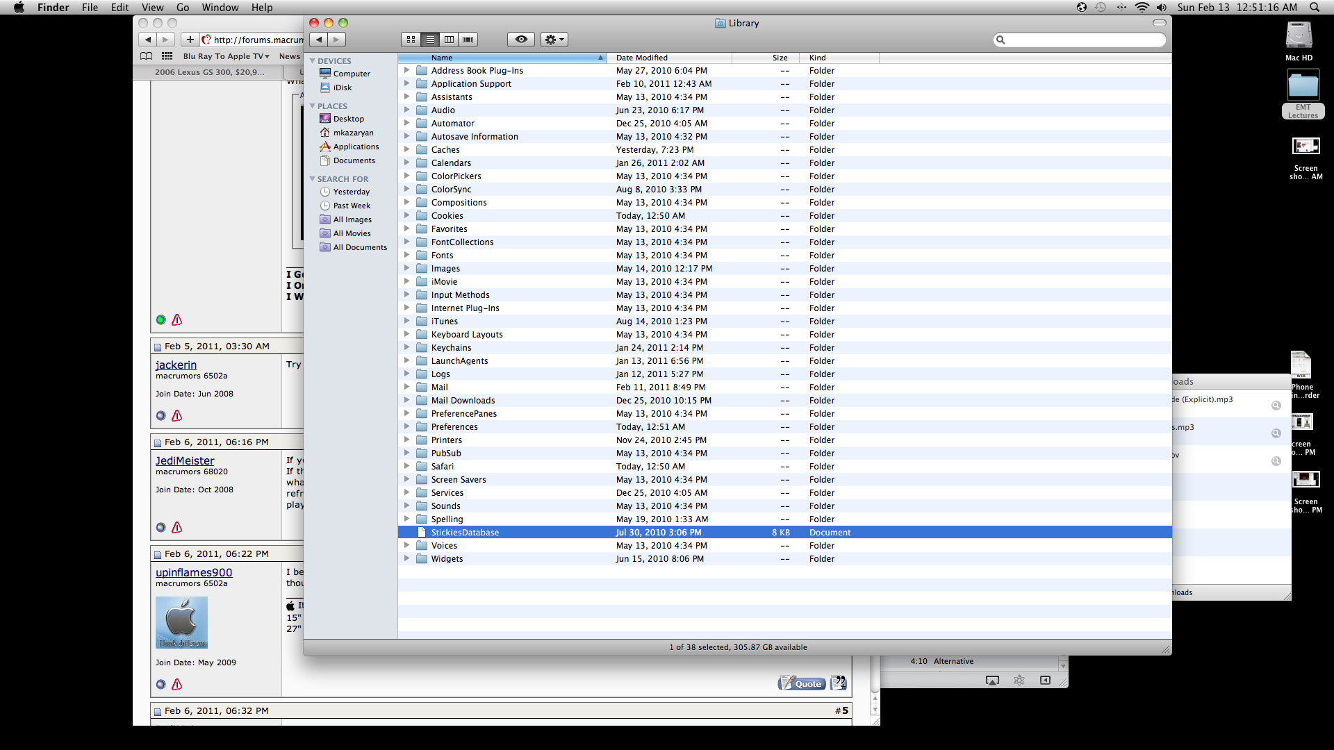The image size is (1334, 750).
Task: Open upinflames900 profile link in Safari
Action: pos(194,573)
